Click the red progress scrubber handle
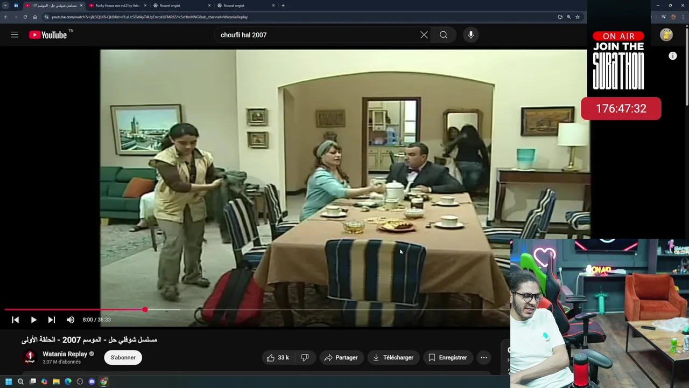Viewport: 689px width, 388px height. click(x=145, y=310)
